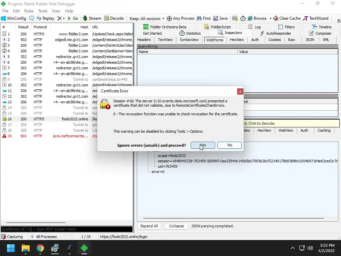Open the Get Started tab

click(152, 33)
